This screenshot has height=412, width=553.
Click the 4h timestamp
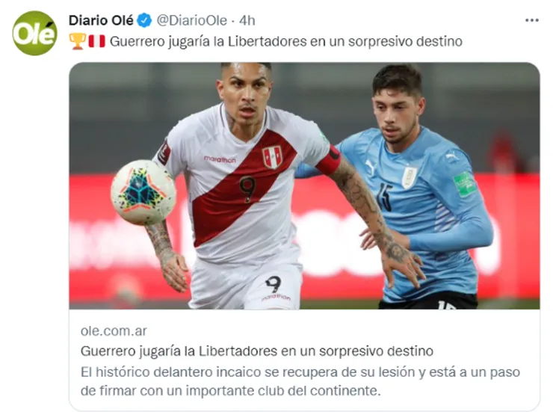(x=247, y=20)
